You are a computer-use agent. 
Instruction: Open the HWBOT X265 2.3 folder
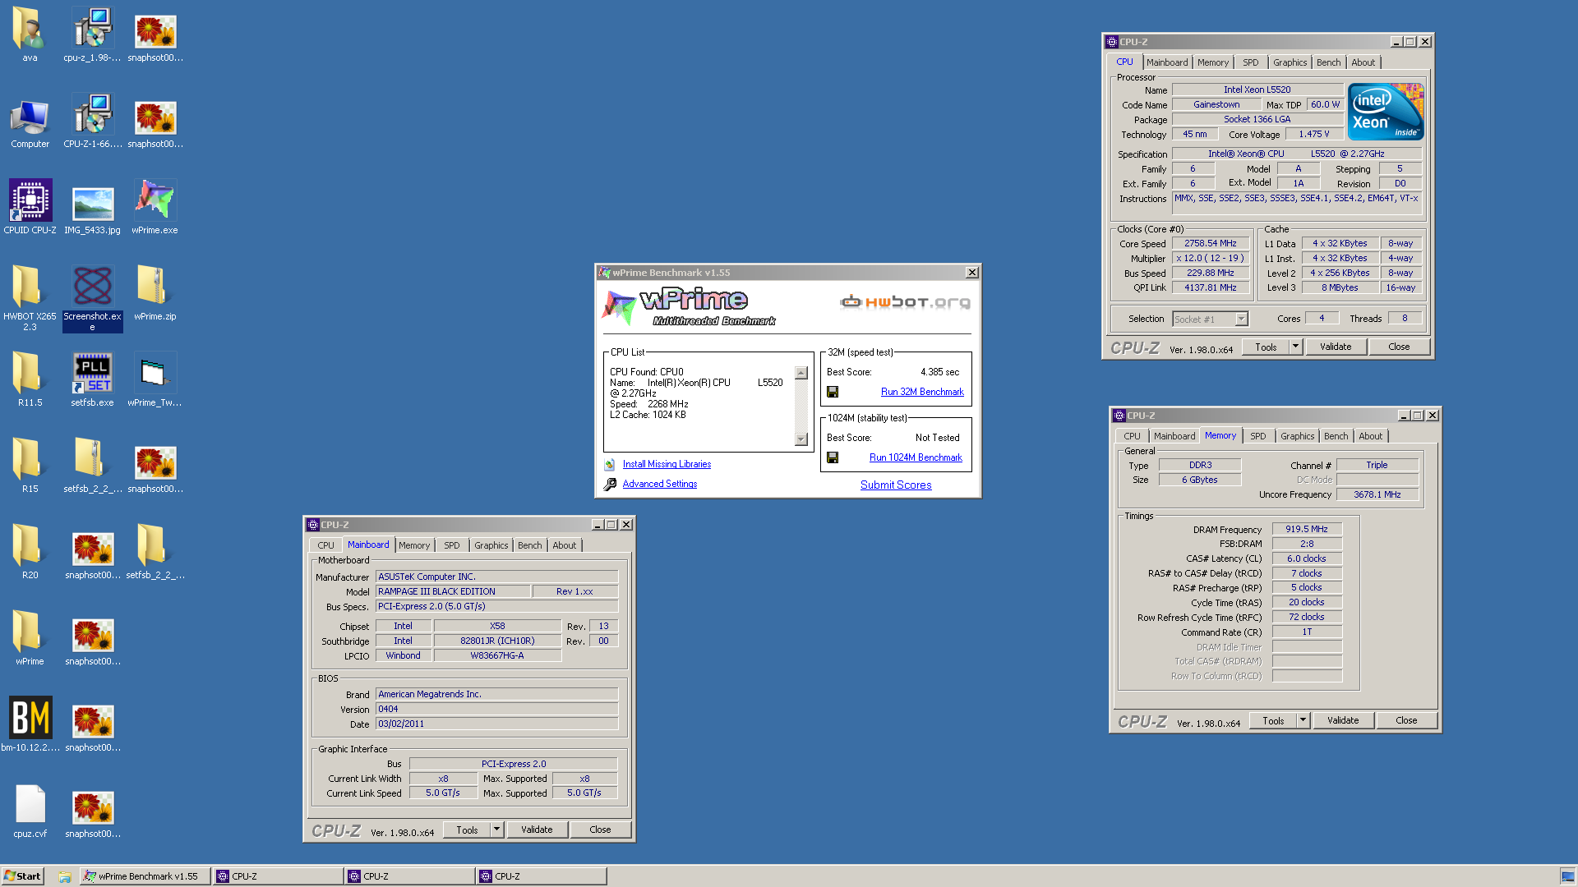(x=30, y=297)
